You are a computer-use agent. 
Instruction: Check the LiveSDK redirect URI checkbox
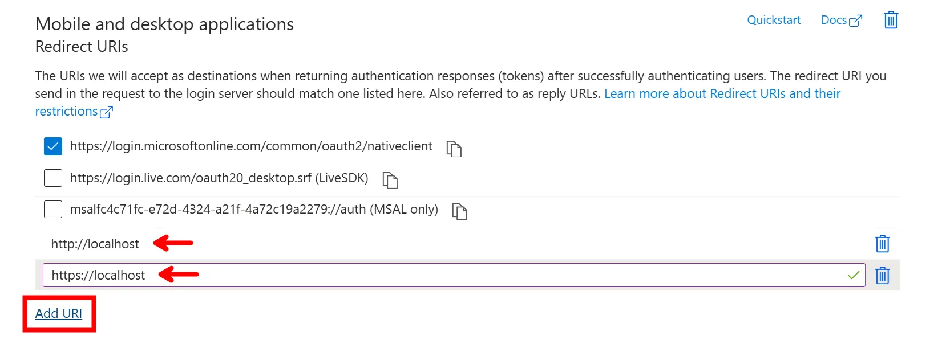pyautogui.click(x=52, y=178)
